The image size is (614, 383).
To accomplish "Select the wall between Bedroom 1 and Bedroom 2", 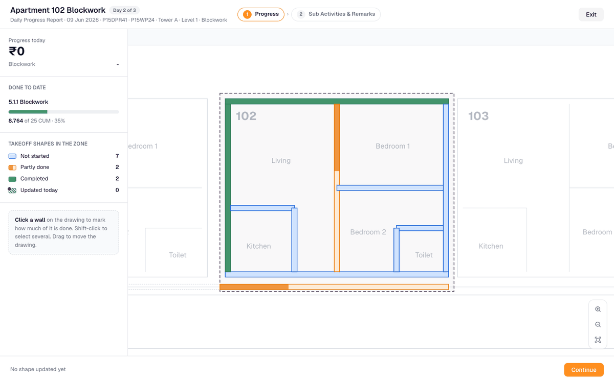I will pyautogui.click(x=390, y=188).
